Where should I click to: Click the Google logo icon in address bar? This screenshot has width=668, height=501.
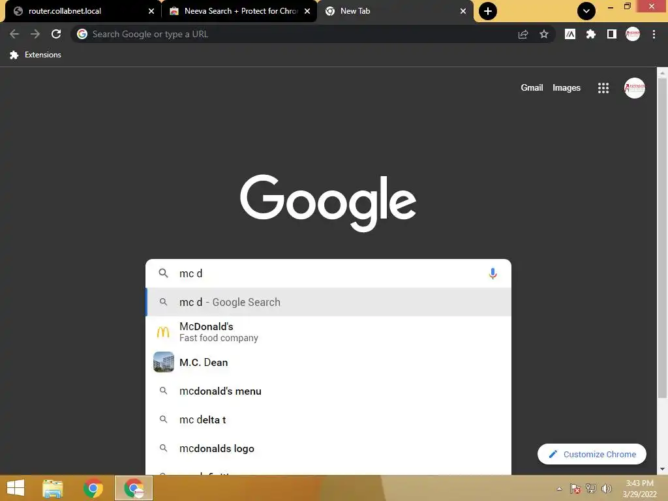point(82,34)
